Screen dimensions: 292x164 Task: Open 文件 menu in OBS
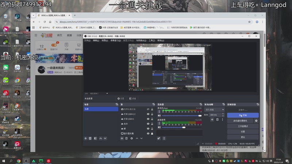point(87,40)
